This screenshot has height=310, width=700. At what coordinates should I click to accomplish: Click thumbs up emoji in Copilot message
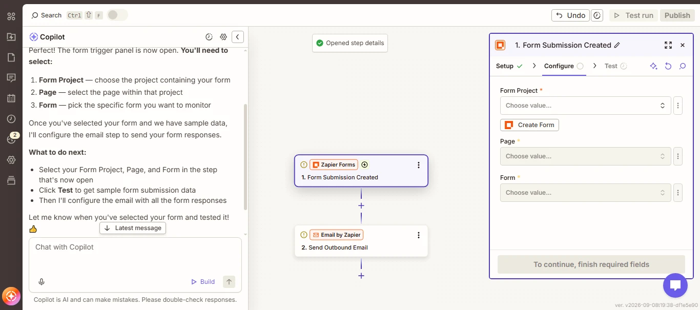(33, 229)
